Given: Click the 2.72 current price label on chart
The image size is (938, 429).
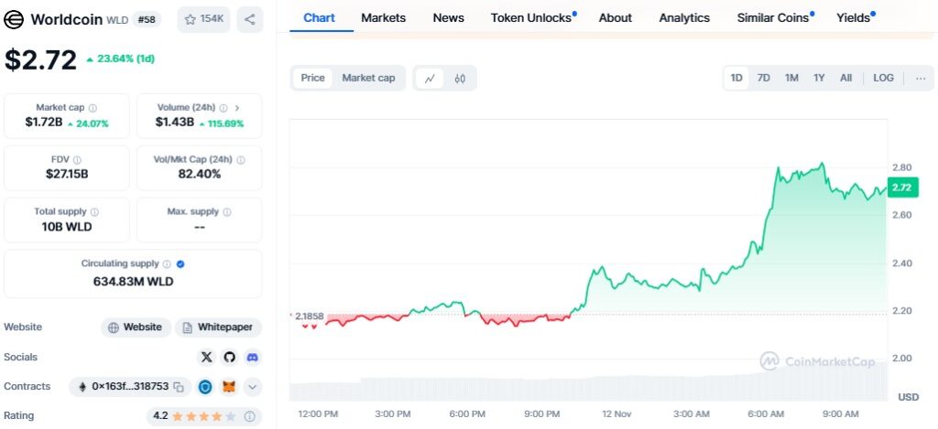Looking at the screenshot, I should coord(901,188).
